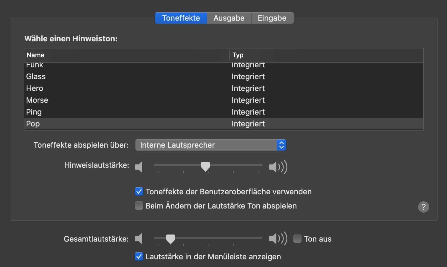Open the Interne Lautsprecher dropdown

click(210, 145)
